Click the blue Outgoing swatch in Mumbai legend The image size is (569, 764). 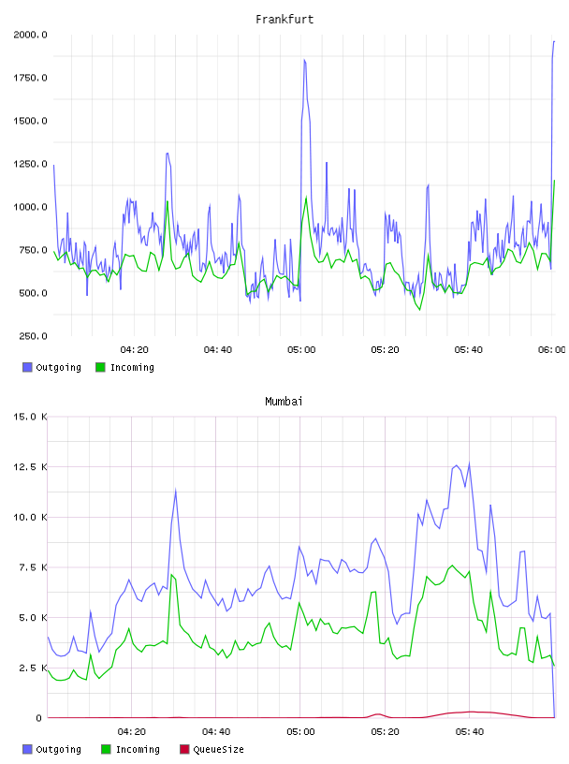coord(27,749)
